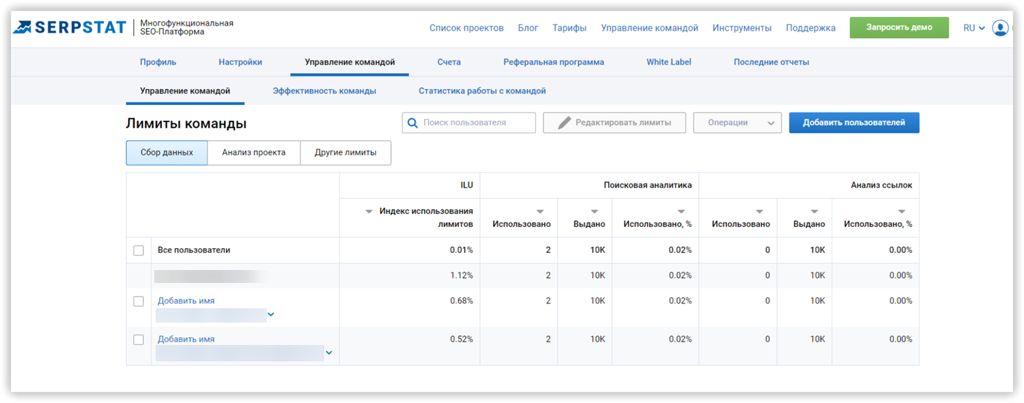Click the 0.52% ILU value
Image resolution: width=1024 pixels, height=403 pixels.
(461, 340)
